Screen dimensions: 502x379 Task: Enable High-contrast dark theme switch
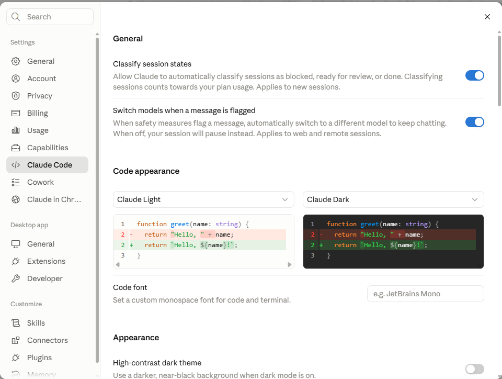point(474,369)
